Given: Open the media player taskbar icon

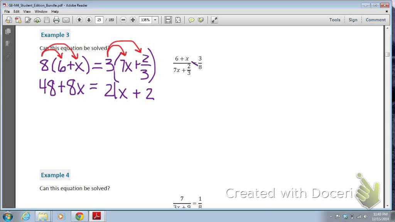Looking at the screenshot, I should 61,216.
